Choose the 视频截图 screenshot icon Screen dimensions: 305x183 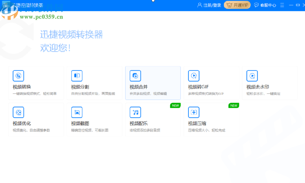(77, 112)
